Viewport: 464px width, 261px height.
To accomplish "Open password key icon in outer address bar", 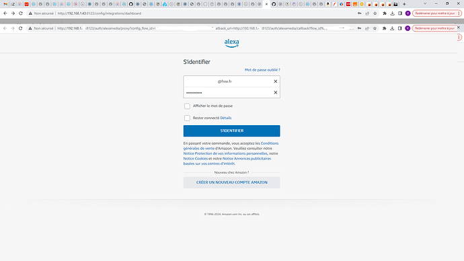I will click(360, 13).
